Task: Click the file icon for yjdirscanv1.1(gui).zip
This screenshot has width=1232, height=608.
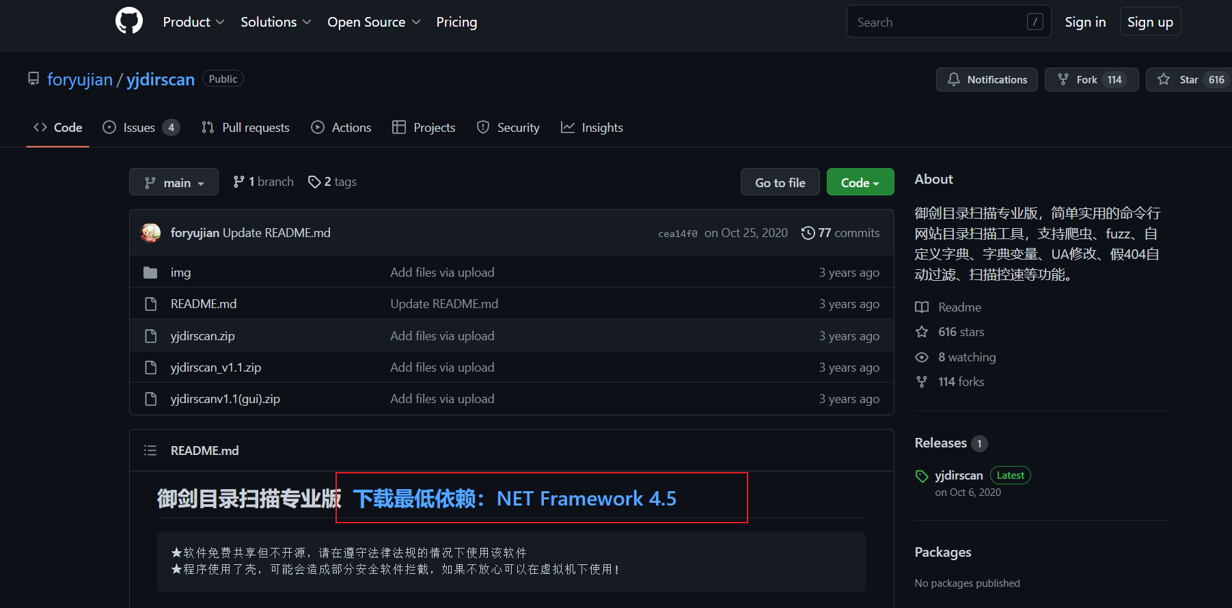Action: 150,399
